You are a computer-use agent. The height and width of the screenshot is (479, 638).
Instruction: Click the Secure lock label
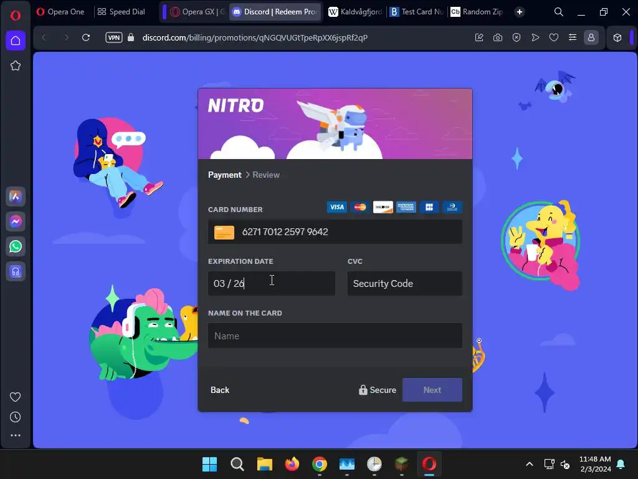(x=378, y=390)
